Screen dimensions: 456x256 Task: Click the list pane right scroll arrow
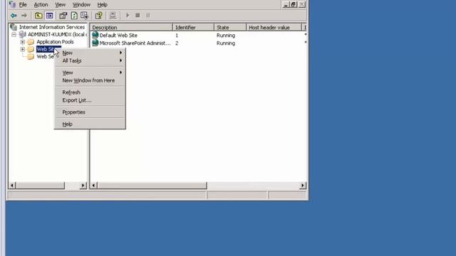303,185
